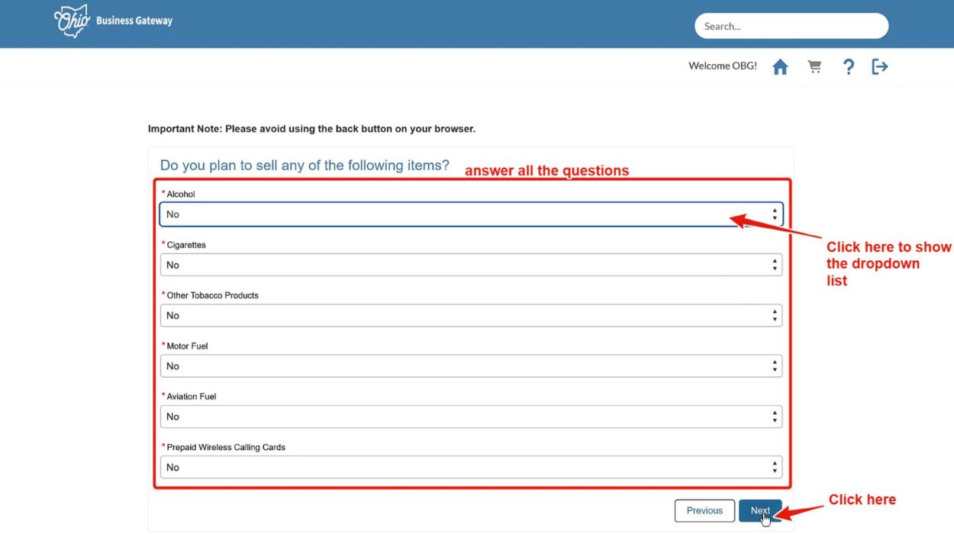954x534 pixels.
Task: Click the Welcome OBG! text
Action: tap(722, 66)
